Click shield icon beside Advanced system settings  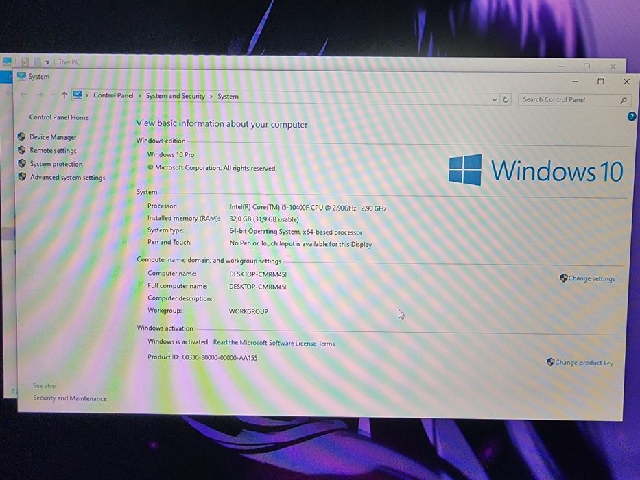click(23, 177)
